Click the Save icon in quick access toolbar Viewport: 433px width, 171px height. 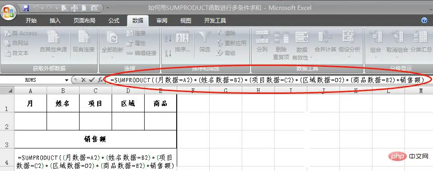(26, 8)
